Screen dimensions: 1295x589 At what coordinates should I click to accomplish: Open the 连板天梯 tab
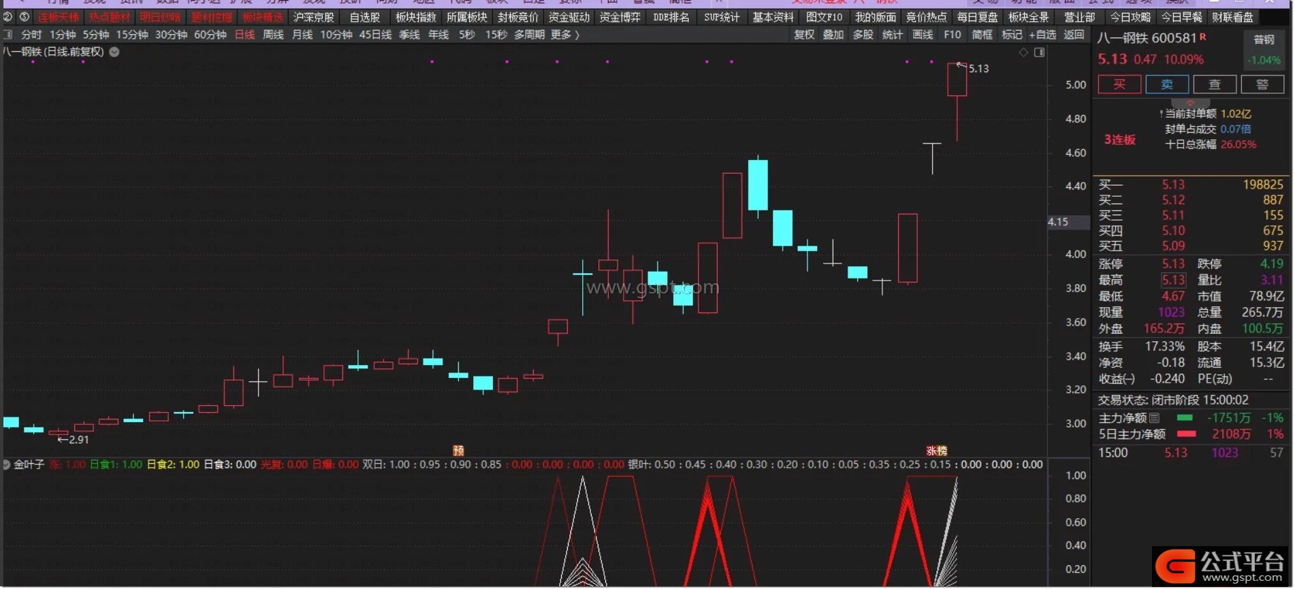[x=59, y=17]
